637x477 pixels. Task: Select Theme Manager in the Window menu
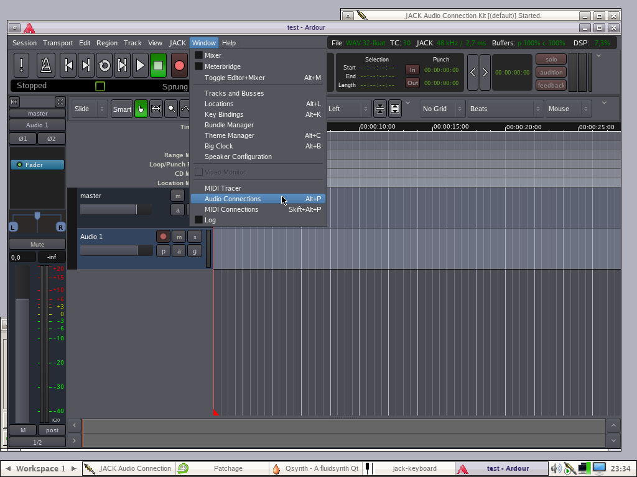click(x=258, y=135)
